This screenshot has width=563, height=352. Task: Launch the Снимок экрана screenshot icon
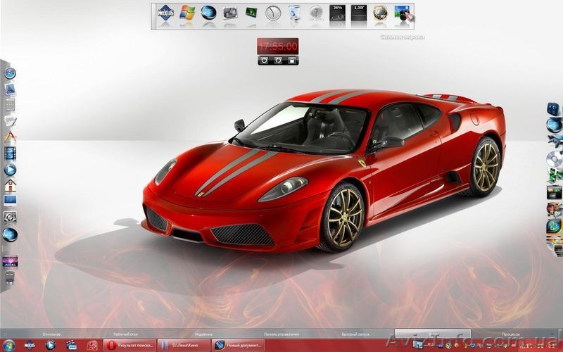pyautogui.click(x=403, y=13)
